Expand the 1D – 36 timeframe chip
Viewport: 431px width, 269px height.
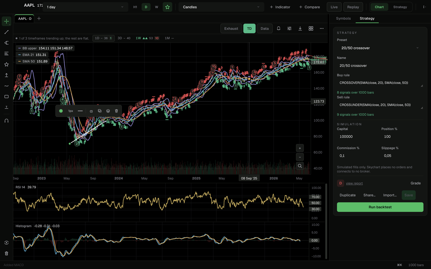[x=103, y=38]
